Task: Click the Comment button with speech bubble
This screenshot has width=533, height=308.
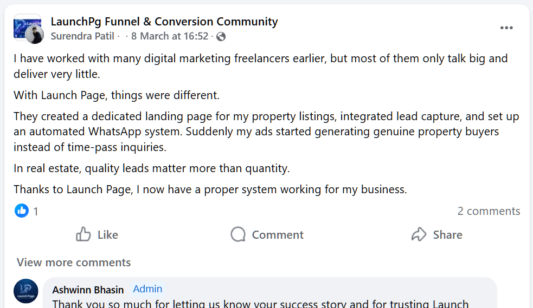Action: coord(267,234)
